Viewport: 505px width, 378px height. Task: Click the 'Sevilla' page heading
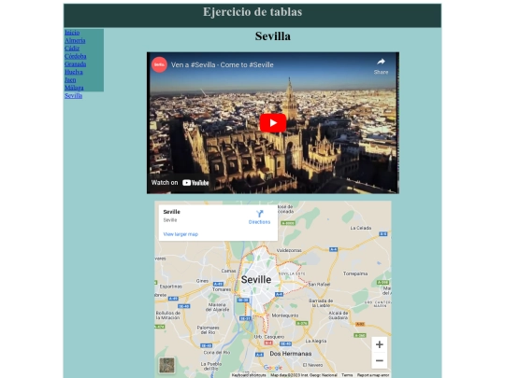coord(273,36)
